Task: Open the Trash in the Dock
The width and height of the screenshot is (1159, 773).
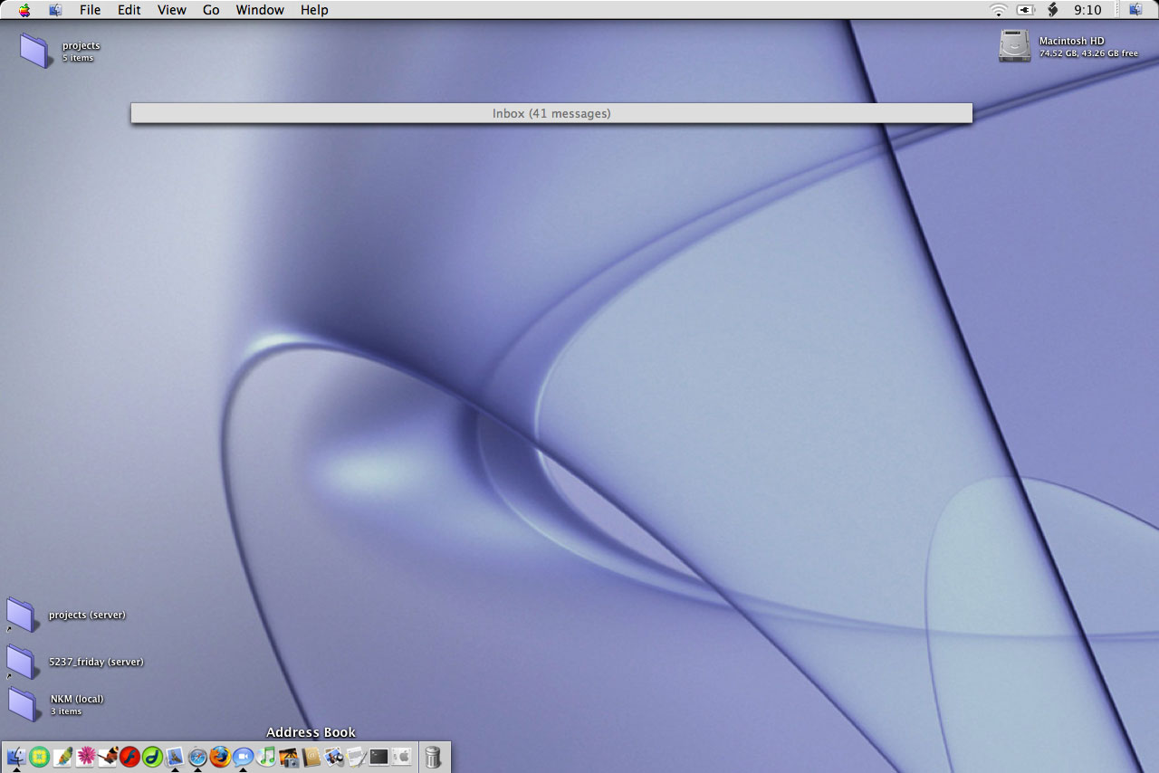Action: [x=434, y=757]
